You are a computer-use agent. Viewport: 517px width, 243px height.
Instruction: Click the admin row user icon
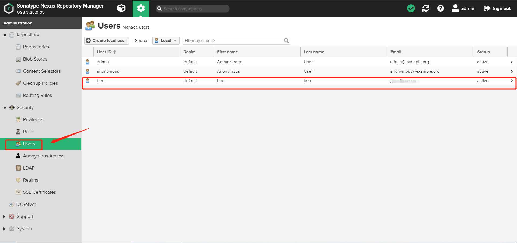point(88,62)
